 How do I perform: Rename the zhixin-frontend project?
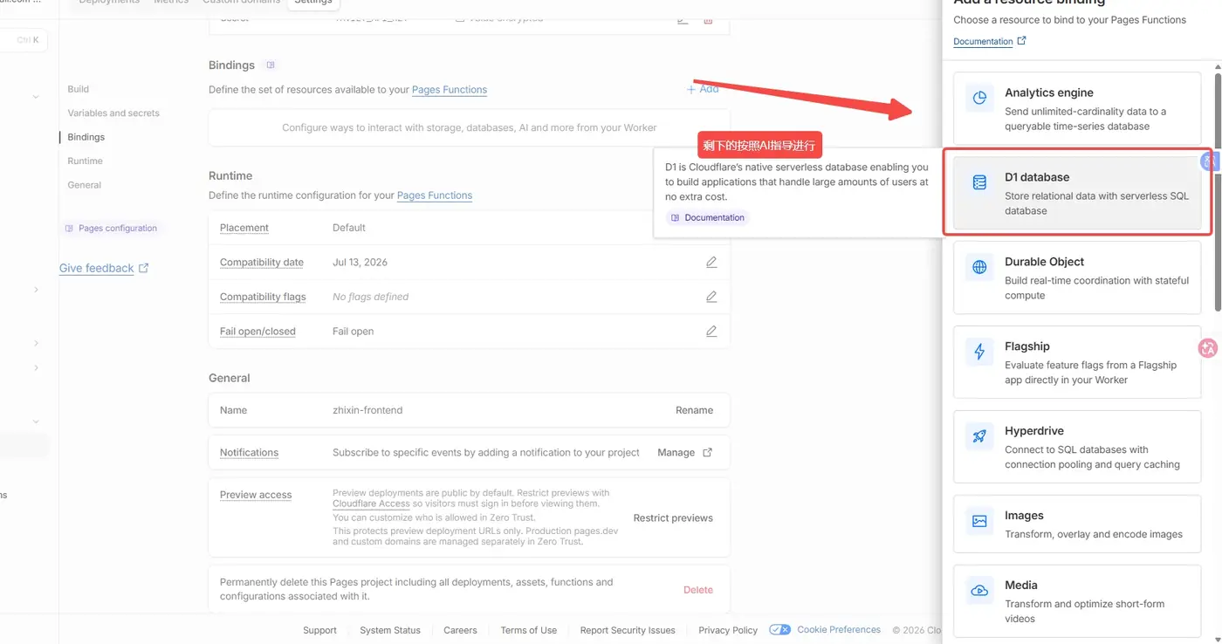tap(694, 410)
